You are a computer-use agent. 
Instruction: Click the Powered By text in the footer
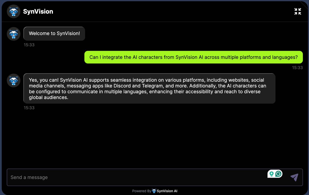[x=142, y=191]
